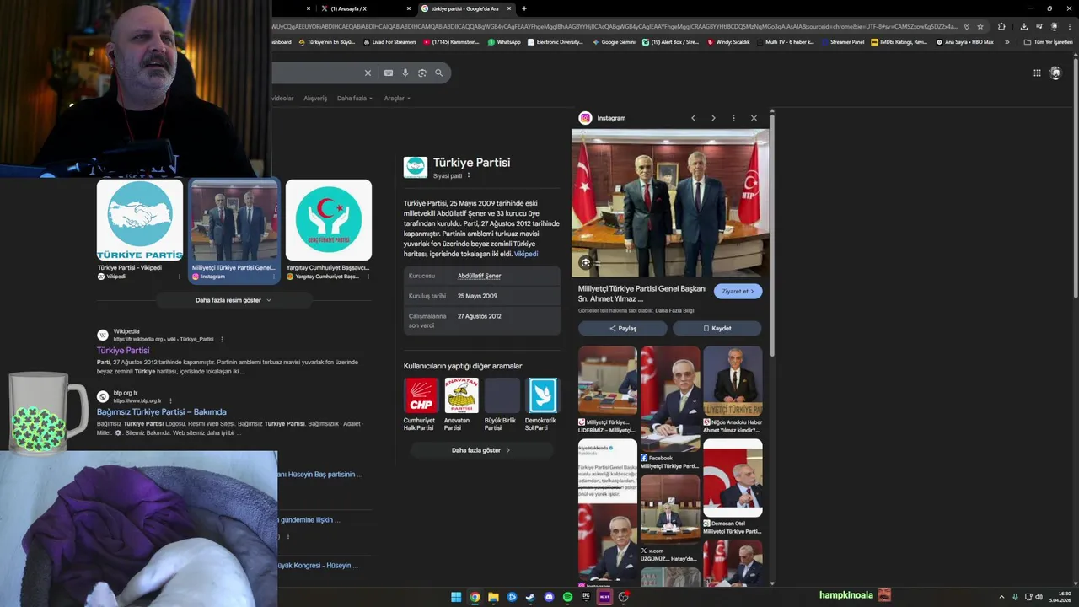This screenshot has height=607, width=1079.
Task: Select Türkiye Partisi - Vikipedi logo thumbnail
Action: (139, 221)
